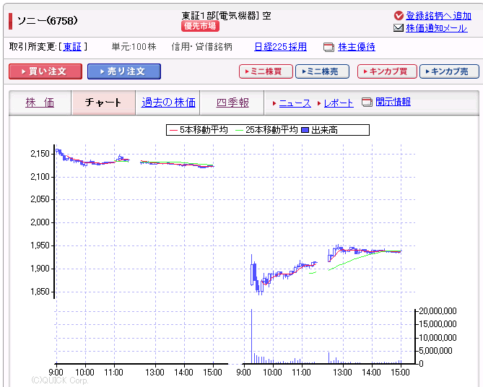
Task: Click the キンカブ買 button
Action: (387, 71)
